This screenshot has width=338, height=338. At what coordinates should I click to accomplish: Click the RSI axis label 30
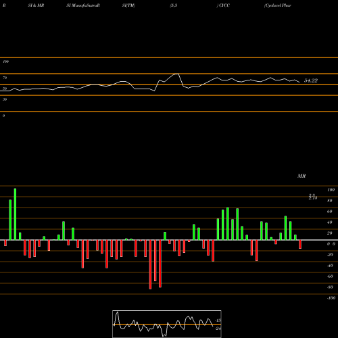coord(5,99)
